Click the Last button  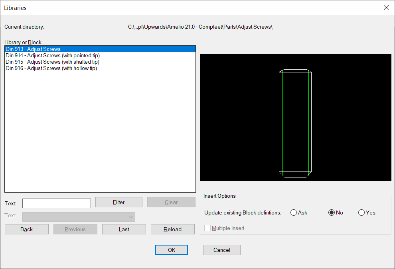pos(124,229)
